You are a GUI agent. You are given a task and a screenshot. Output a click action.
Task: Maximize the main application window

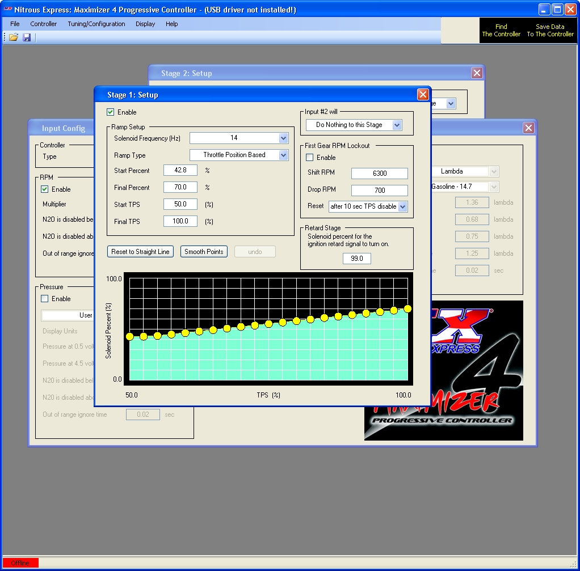tap(557, 9)
